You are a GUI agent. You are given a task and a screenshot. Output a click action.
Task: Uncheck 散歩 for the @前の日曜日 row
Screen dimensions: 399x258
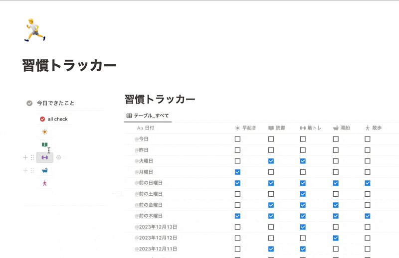click(x=368, y=183)
